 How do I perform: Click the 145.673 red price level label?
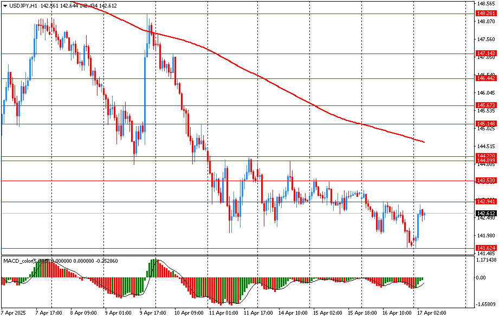[x=485, y=105]
